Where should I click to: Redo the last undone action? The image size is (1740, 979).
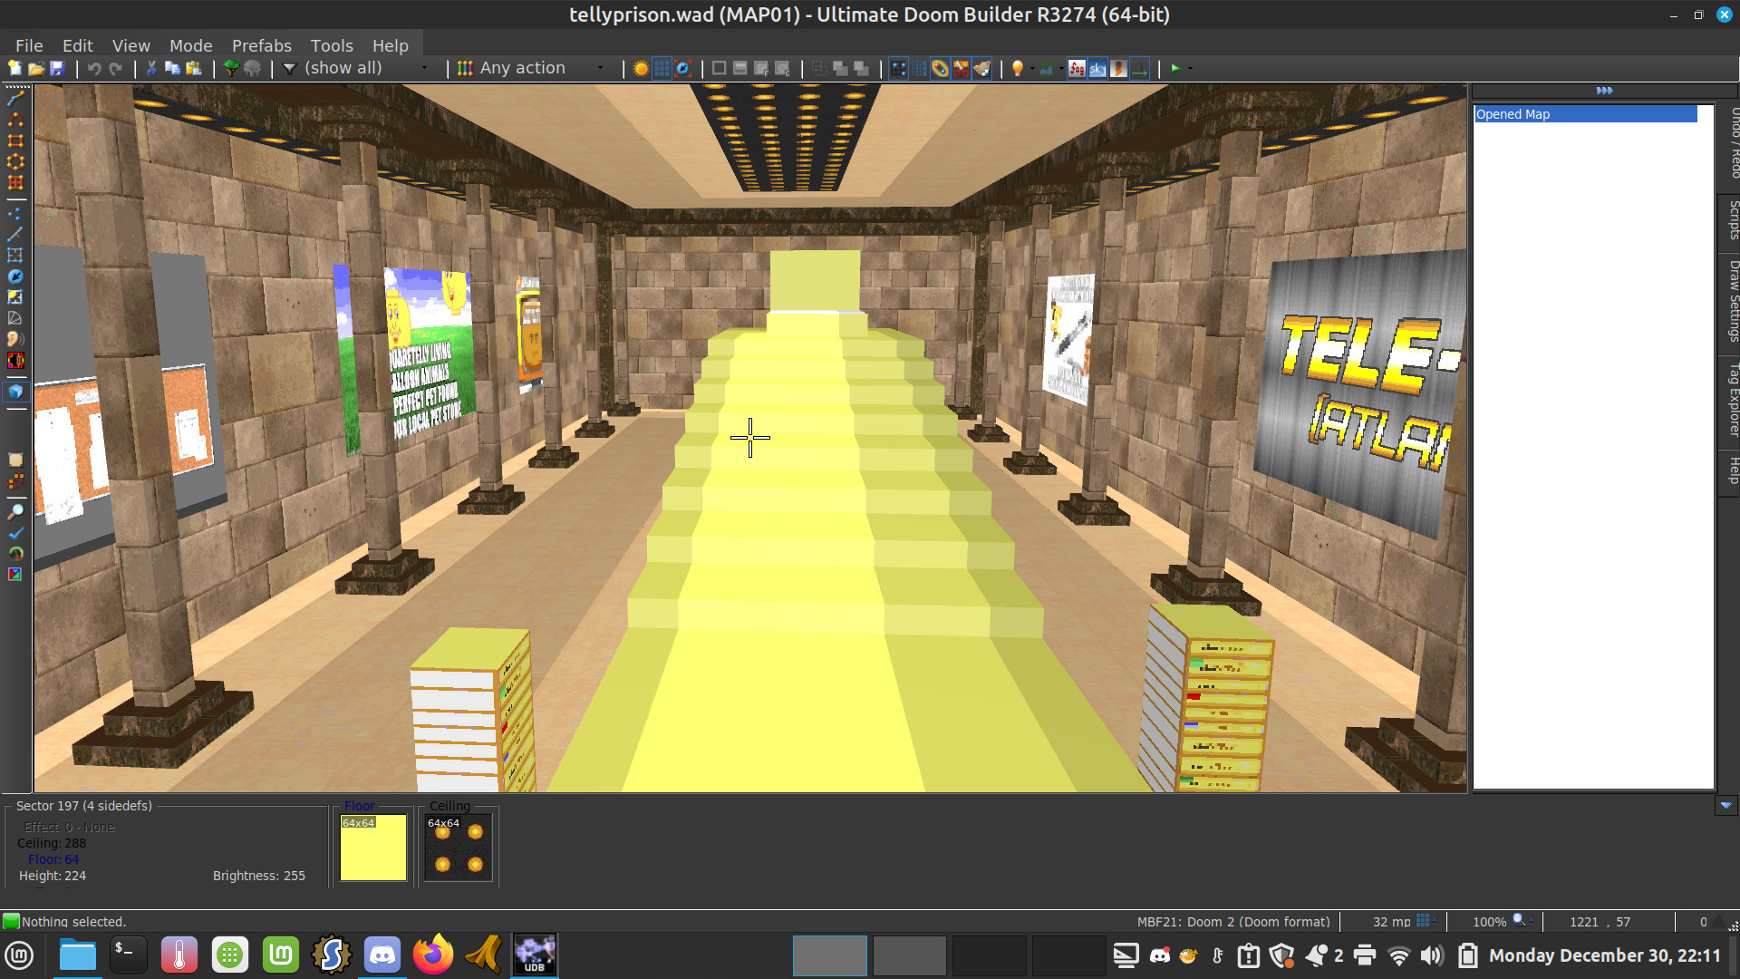pos(116,69)
